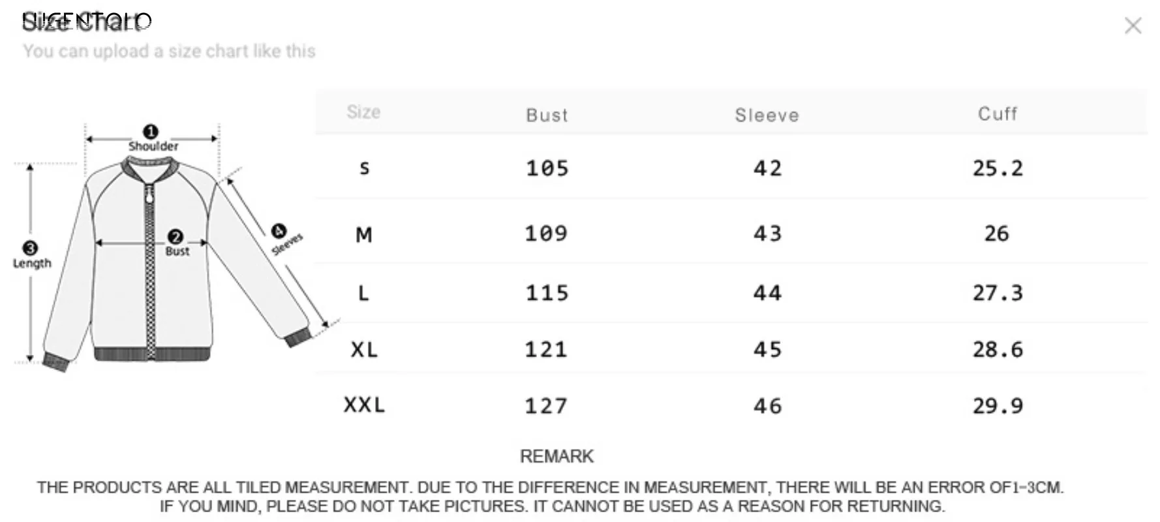Select the Bust column header

click(547, 115)
